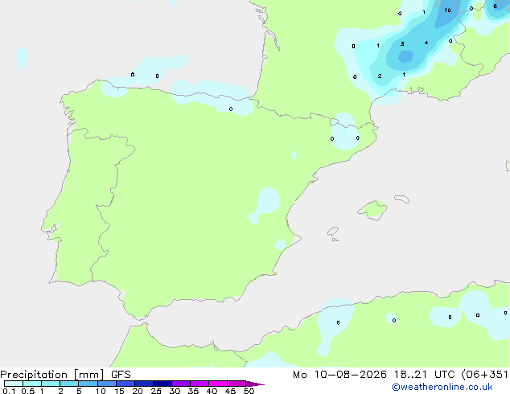The width and height of the screenshot is (510, 394).
Task: Select the 35–40 mm legend swatch
Action: click(x=199, y=384)
